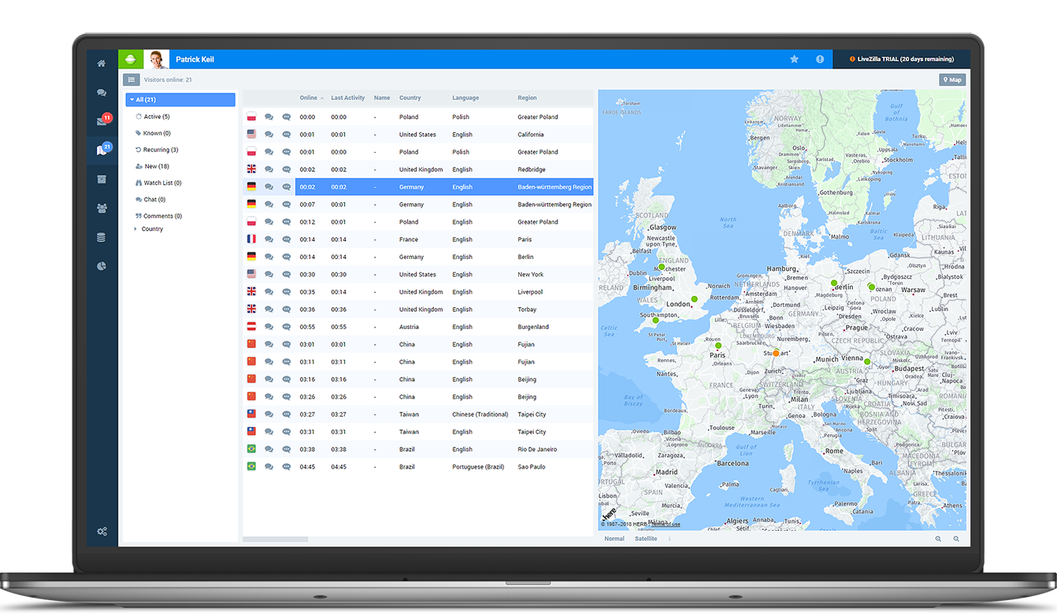
Task: Click the Visitors online: 21 label
Action: [168, 80]
